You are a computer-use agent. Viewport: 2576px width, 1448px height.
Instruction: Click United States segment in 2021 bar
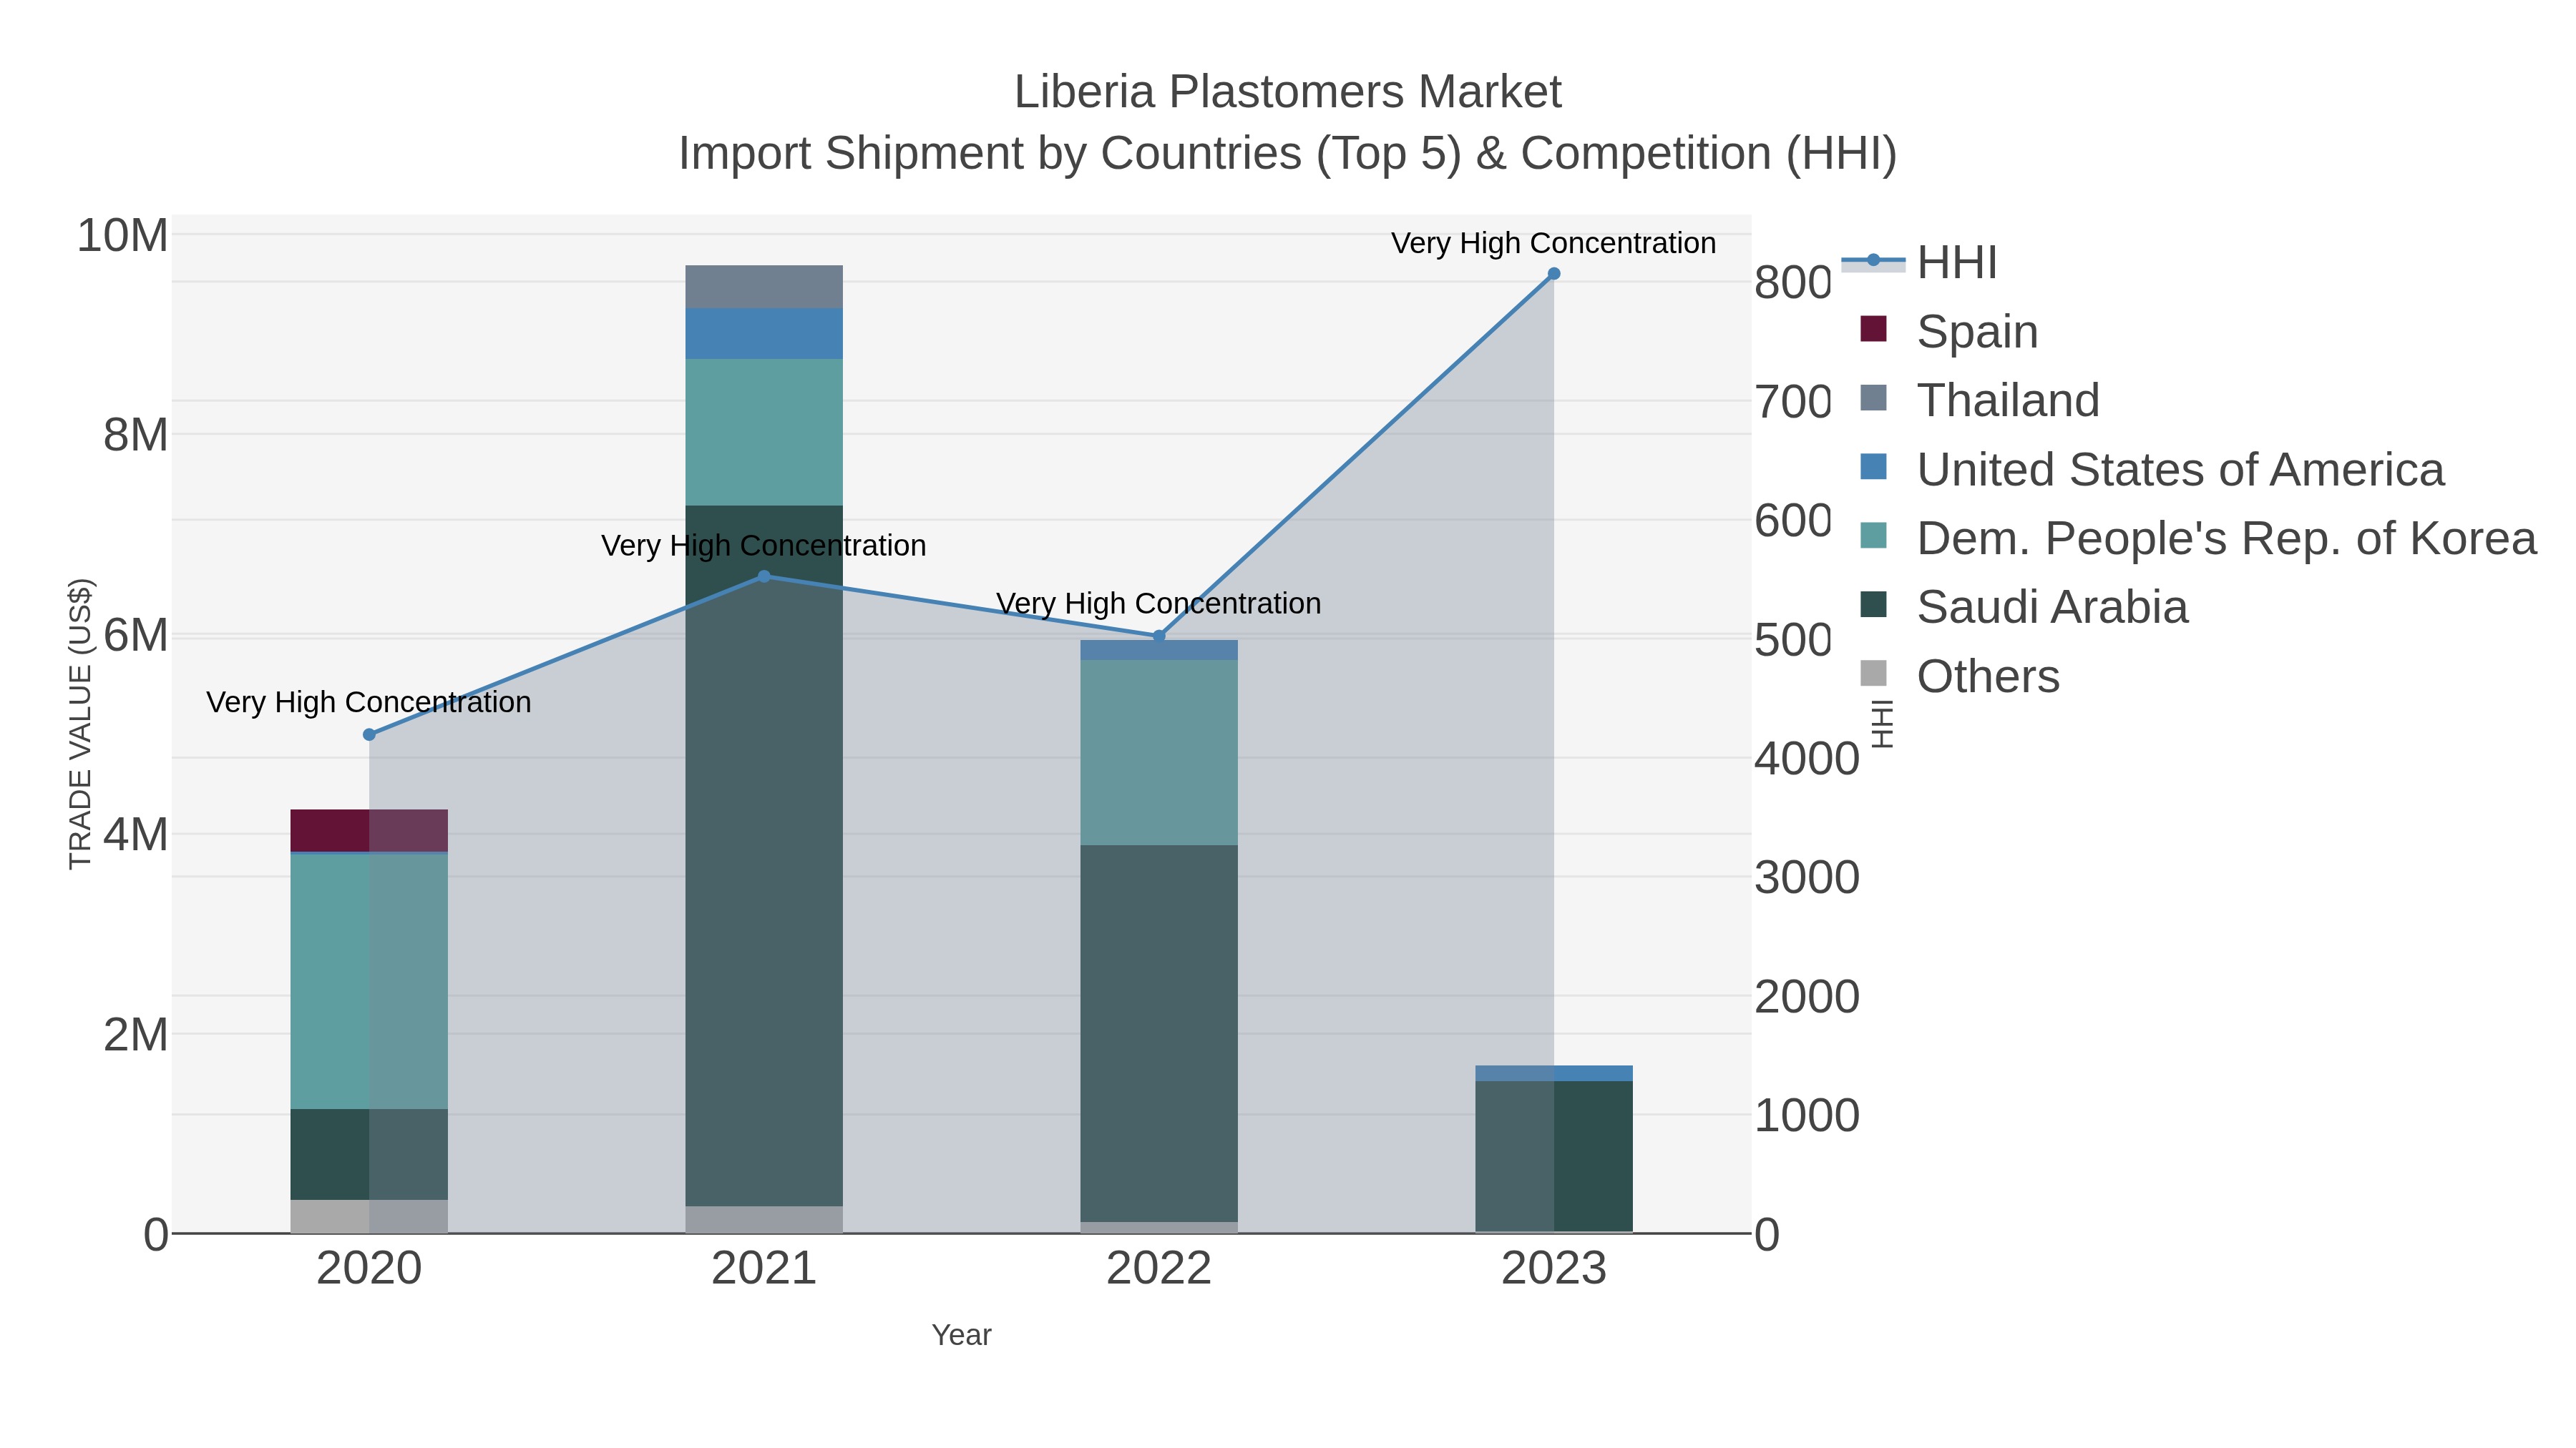[x=764, y=334]
